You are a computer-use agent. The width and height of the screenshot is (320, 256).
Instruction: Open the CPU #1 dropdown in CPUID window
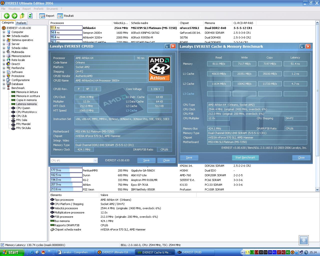(95, 160)
